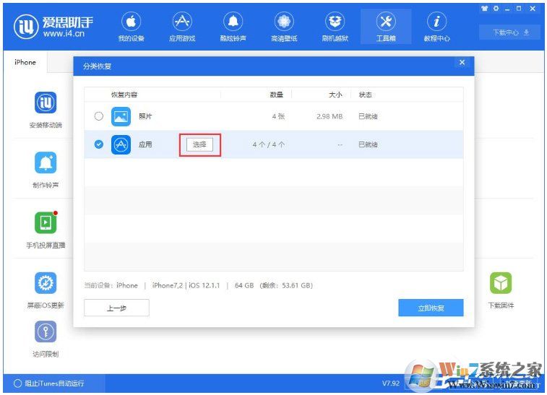The image size is (547, 395).
Task: Click the 立即恢复 restore now button
Action: click(x=431, y=308)
